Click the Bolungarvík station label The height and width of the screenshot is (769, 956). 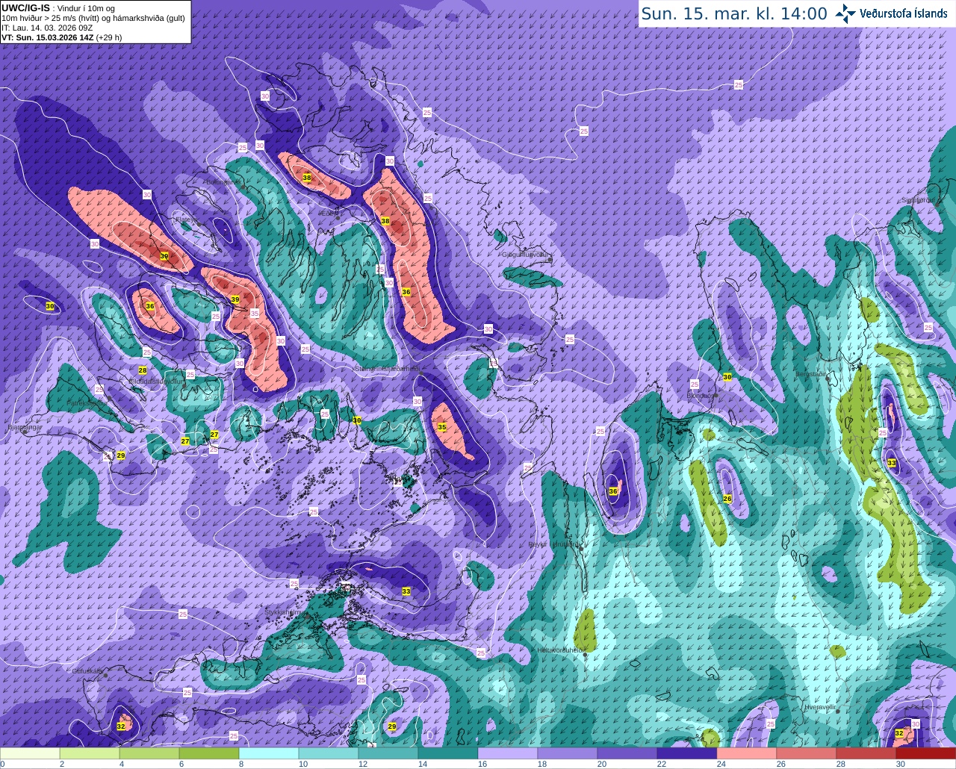(x=223, y=181)
